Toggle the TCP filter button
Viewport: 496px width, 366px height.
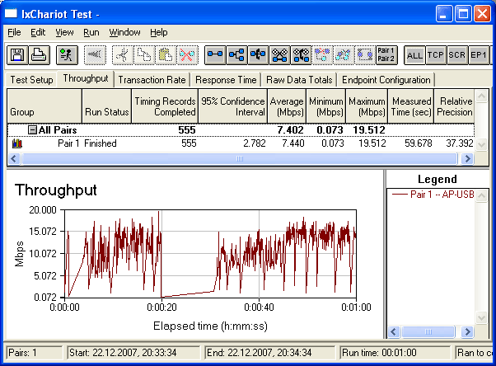point(436,55)
